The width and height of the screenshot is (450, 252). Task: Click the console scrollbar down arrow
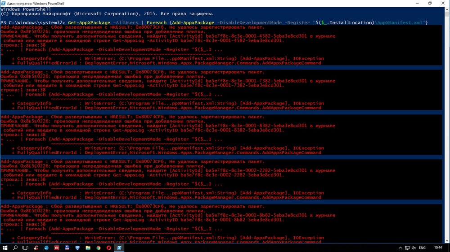[x=447, y=241]
